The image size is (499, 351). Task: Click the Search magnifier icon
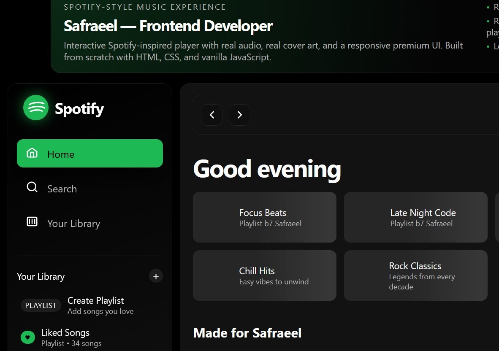click(32, 188)
